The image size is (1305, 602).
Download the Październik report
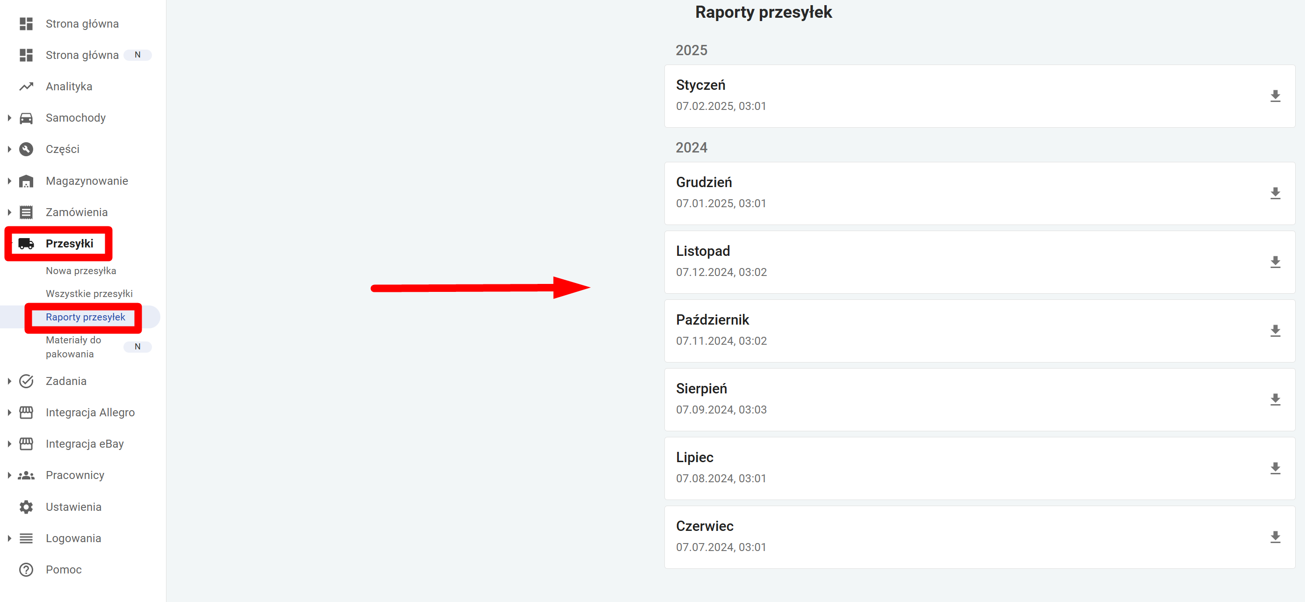coord(1275,331)
